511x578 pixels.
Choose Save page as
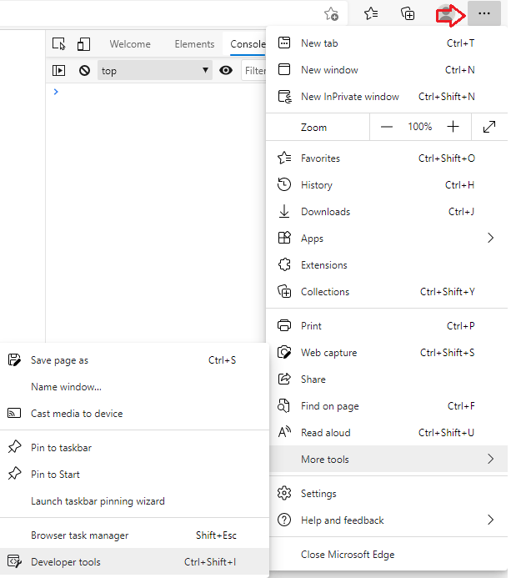135,360
